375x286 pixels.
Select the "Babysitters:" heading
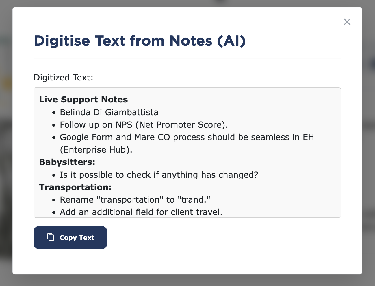coord(67,162)
